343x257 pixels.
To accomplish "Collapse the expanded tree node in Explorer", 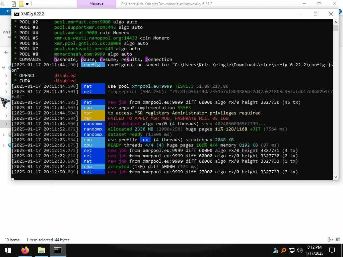I will tap(3, 67).
